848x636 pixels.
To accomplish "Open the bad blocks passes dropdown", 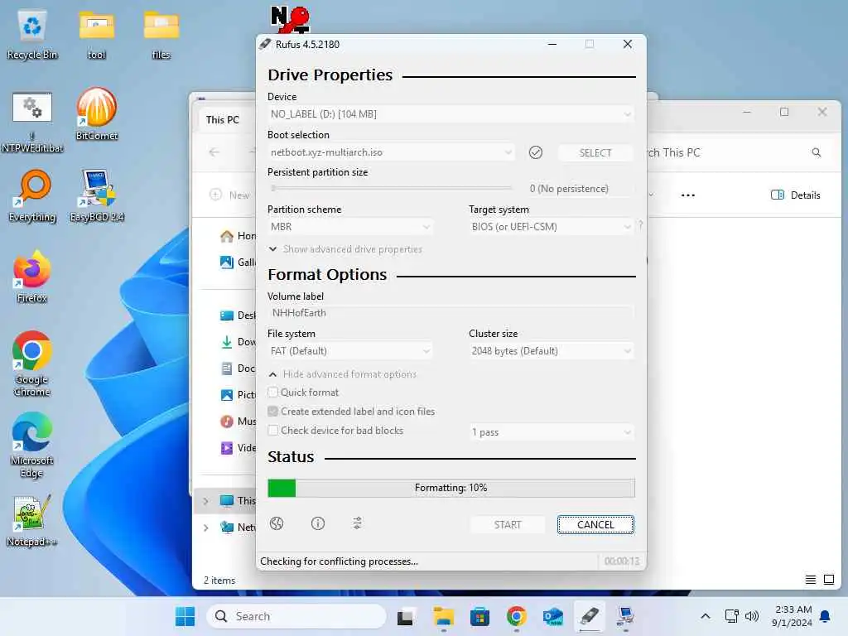I will (551, 432).
